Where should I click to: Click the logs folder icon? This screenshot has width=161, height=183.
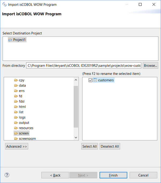[x=16, y=117]
